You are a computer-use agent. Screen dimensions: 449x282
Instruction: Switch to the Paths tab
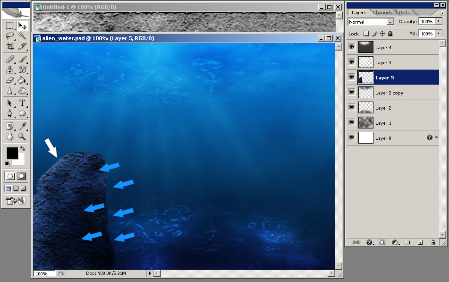click(x=405, y=13)
